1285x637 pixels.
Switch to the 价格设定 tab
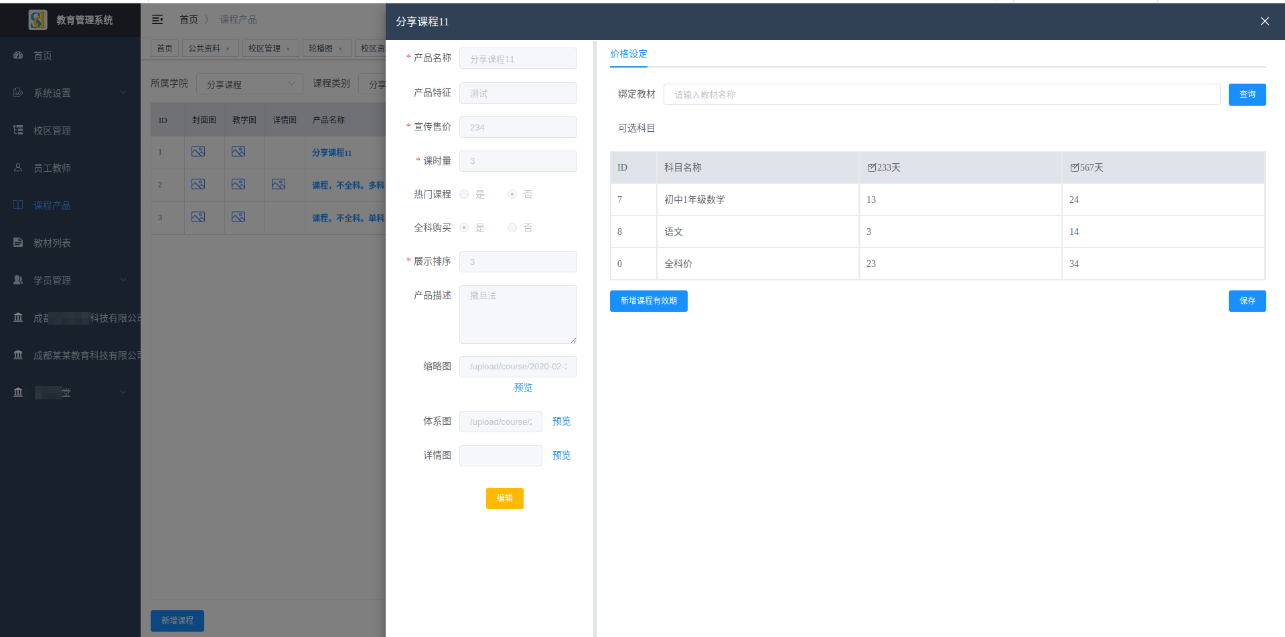coord(629,54)
